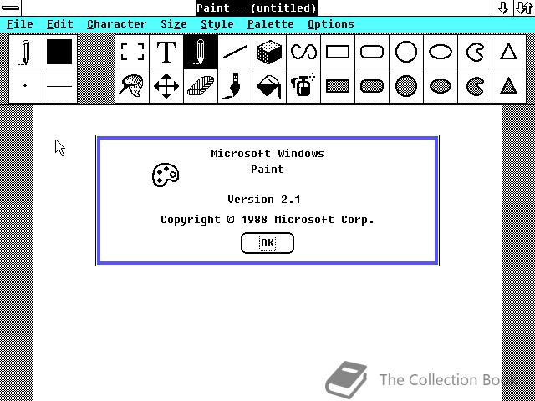This screenshot has width=535, height=401.
Task: Click the black current pattern swatch
Action: 59,52
